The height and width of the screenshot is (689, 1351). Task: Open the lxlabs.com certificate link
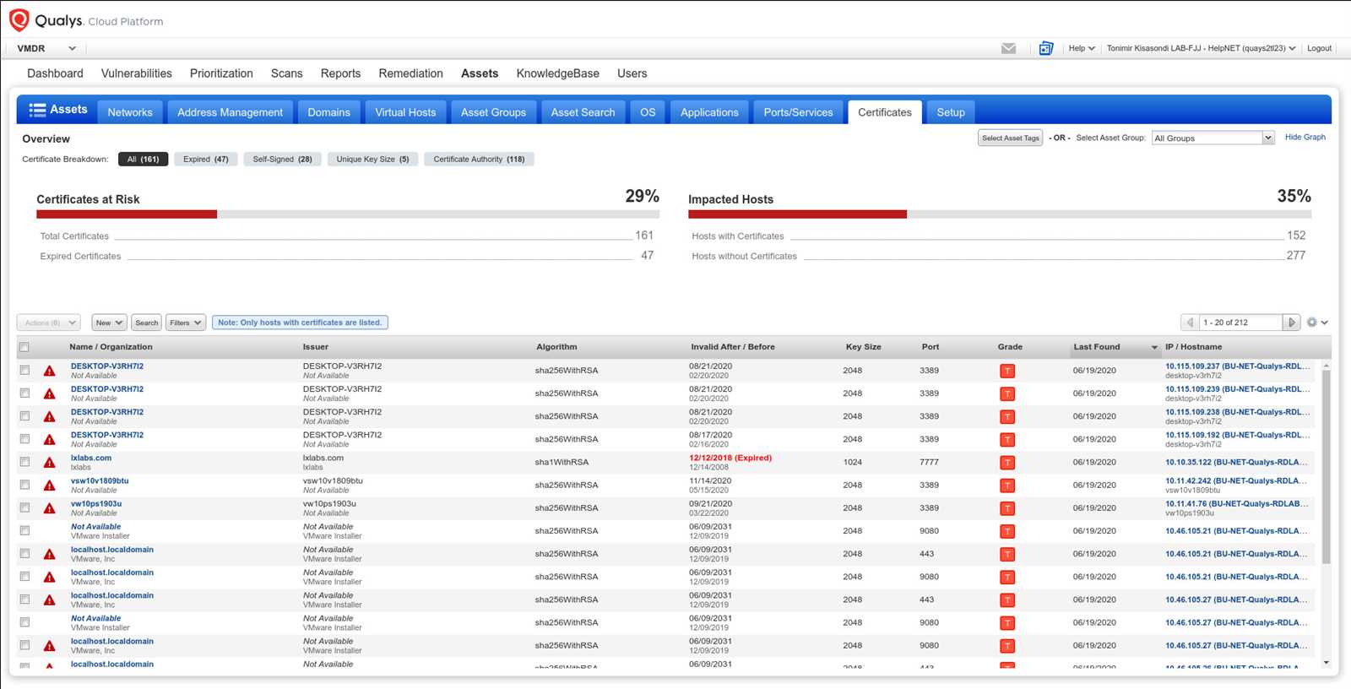pyautogui.click(x=91, y=458)
